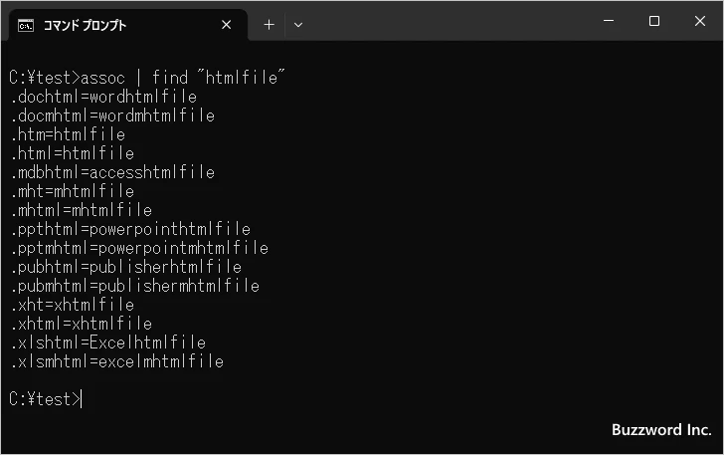Viewport: 724px width, 455px height.
Task: Click the assoc command line text
Action: 147,78
